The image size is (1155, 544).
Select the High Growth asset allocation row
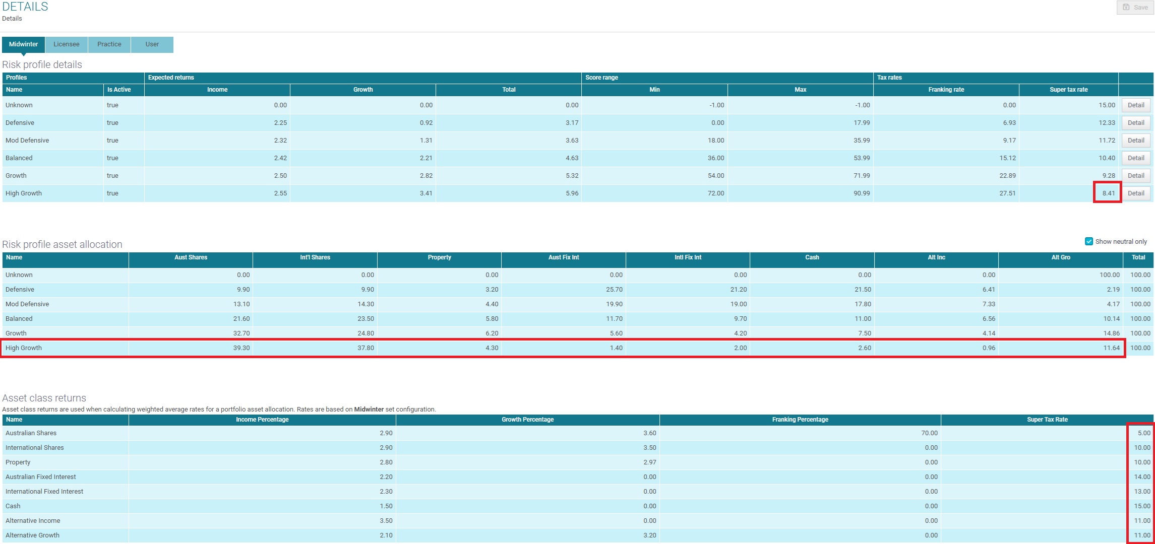[x=24, y=348]
